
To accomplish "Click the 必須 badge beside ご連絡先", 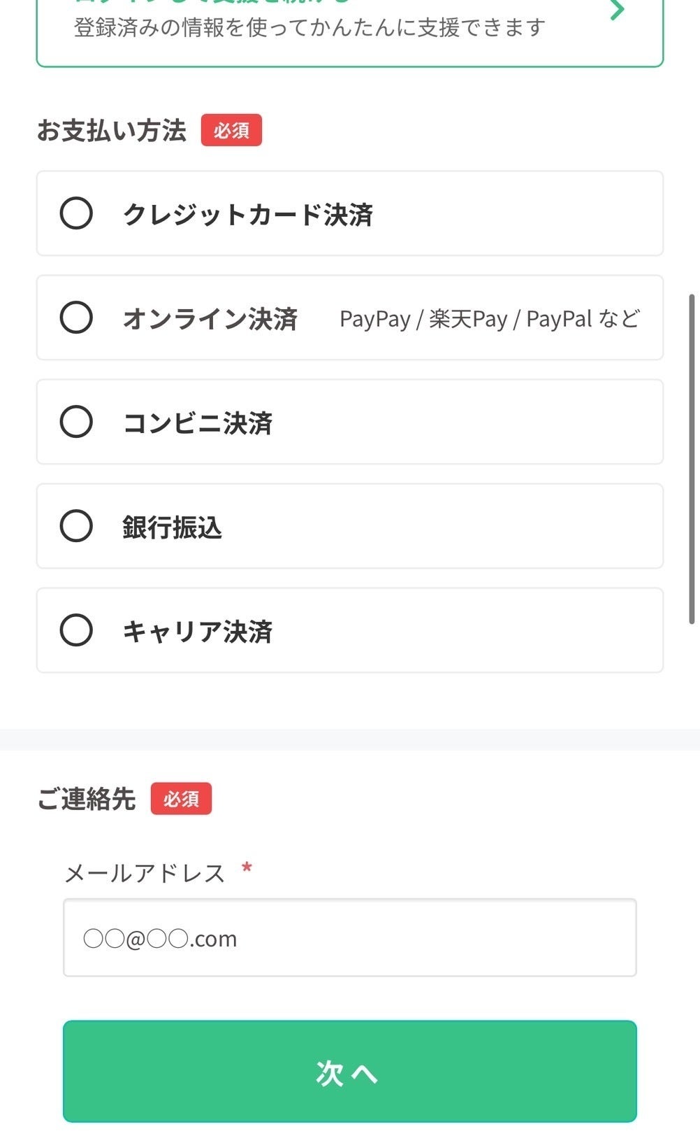I will [181, 799].
